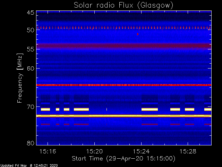Click the solid red line between 60 and 70 MHz
The width and height of the screenshot is (222, 167).
click(x=124, y=85)
